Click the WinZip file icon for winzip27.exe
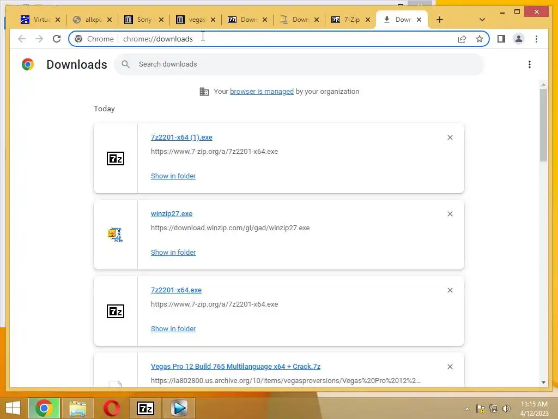Image resolution: width=558 pixels, height=419 pixels. (115, 235)
